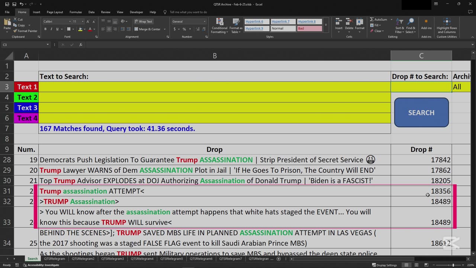Click the Insert Function fx icon
The image size is (476, 268).
tap(81, 45)
